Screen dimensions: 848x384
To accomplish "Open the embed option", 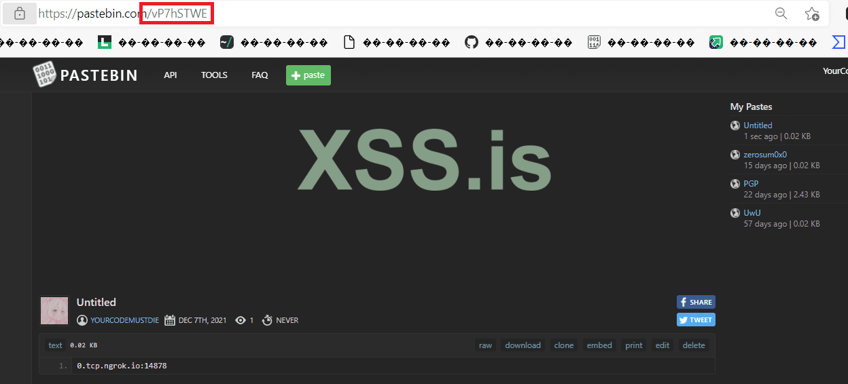I will point(599,345).
